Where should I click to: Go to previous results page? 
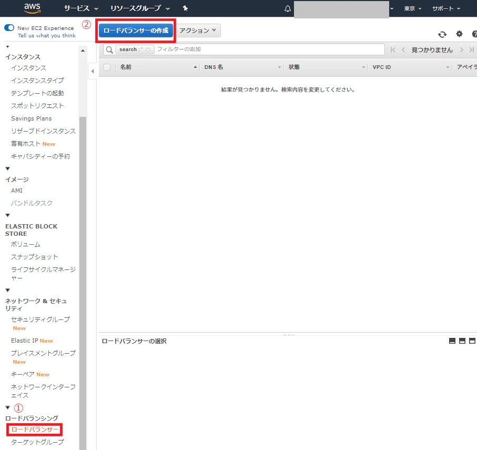(x=403, y=49)
